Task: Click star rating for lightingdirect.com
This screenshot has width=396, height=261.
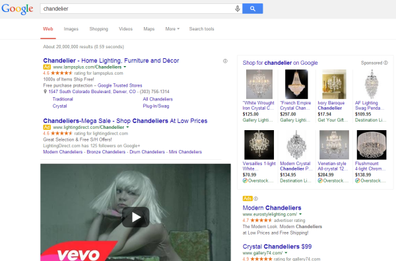Action: (61, 133)
